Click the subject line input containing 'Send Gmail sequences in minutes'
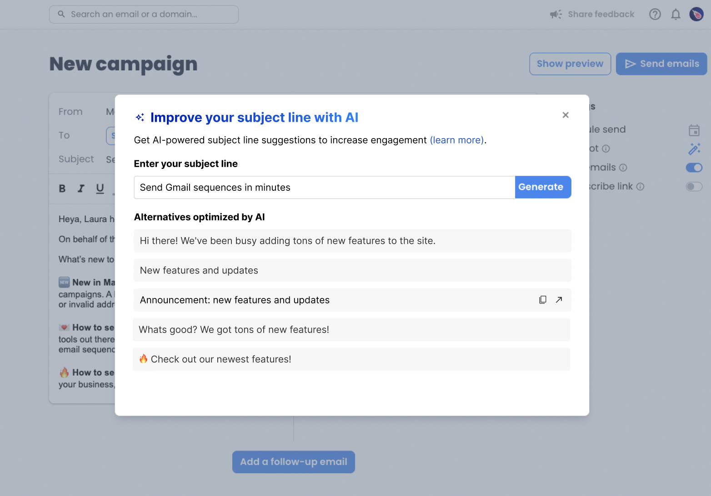This screenshot has height=496, width=711. [x=324, y=187]
